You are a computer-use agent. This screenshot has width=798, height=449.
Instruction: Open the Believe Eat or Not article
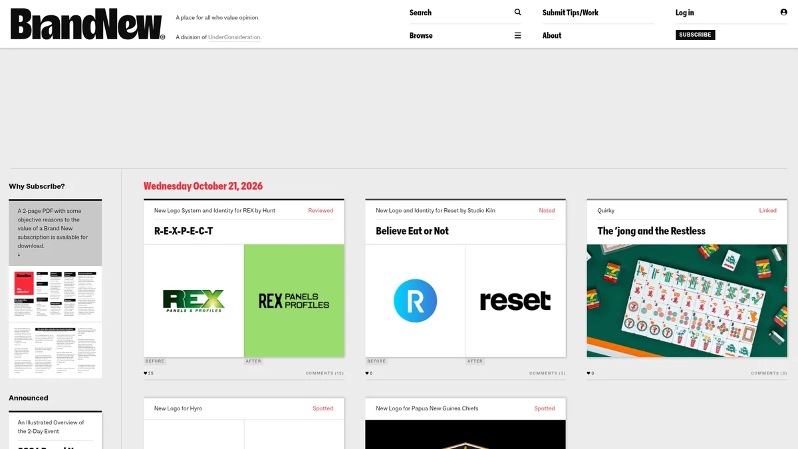pyautogui.click(x=412, y=231)
